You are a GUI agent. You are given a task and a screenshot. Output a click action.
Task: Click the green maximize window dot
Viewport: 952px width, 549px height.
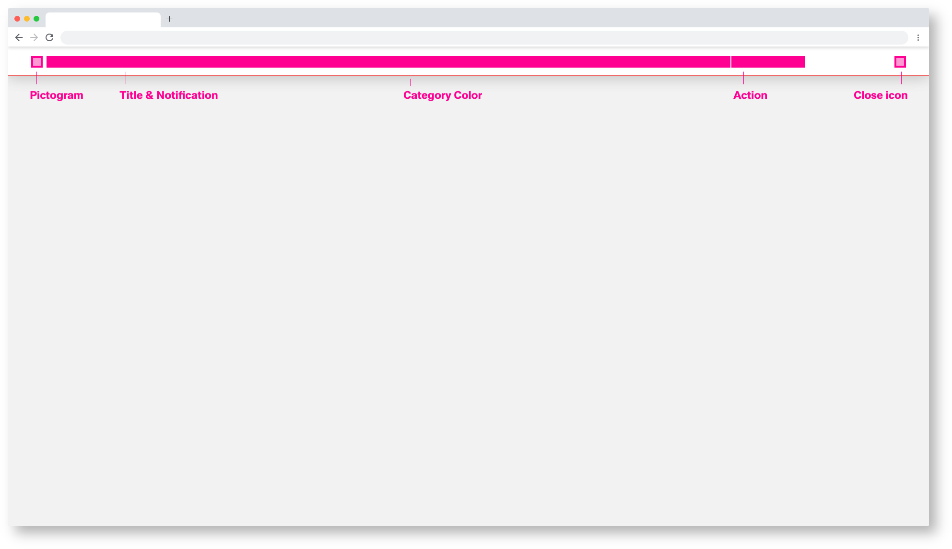(x=36, y=19)
